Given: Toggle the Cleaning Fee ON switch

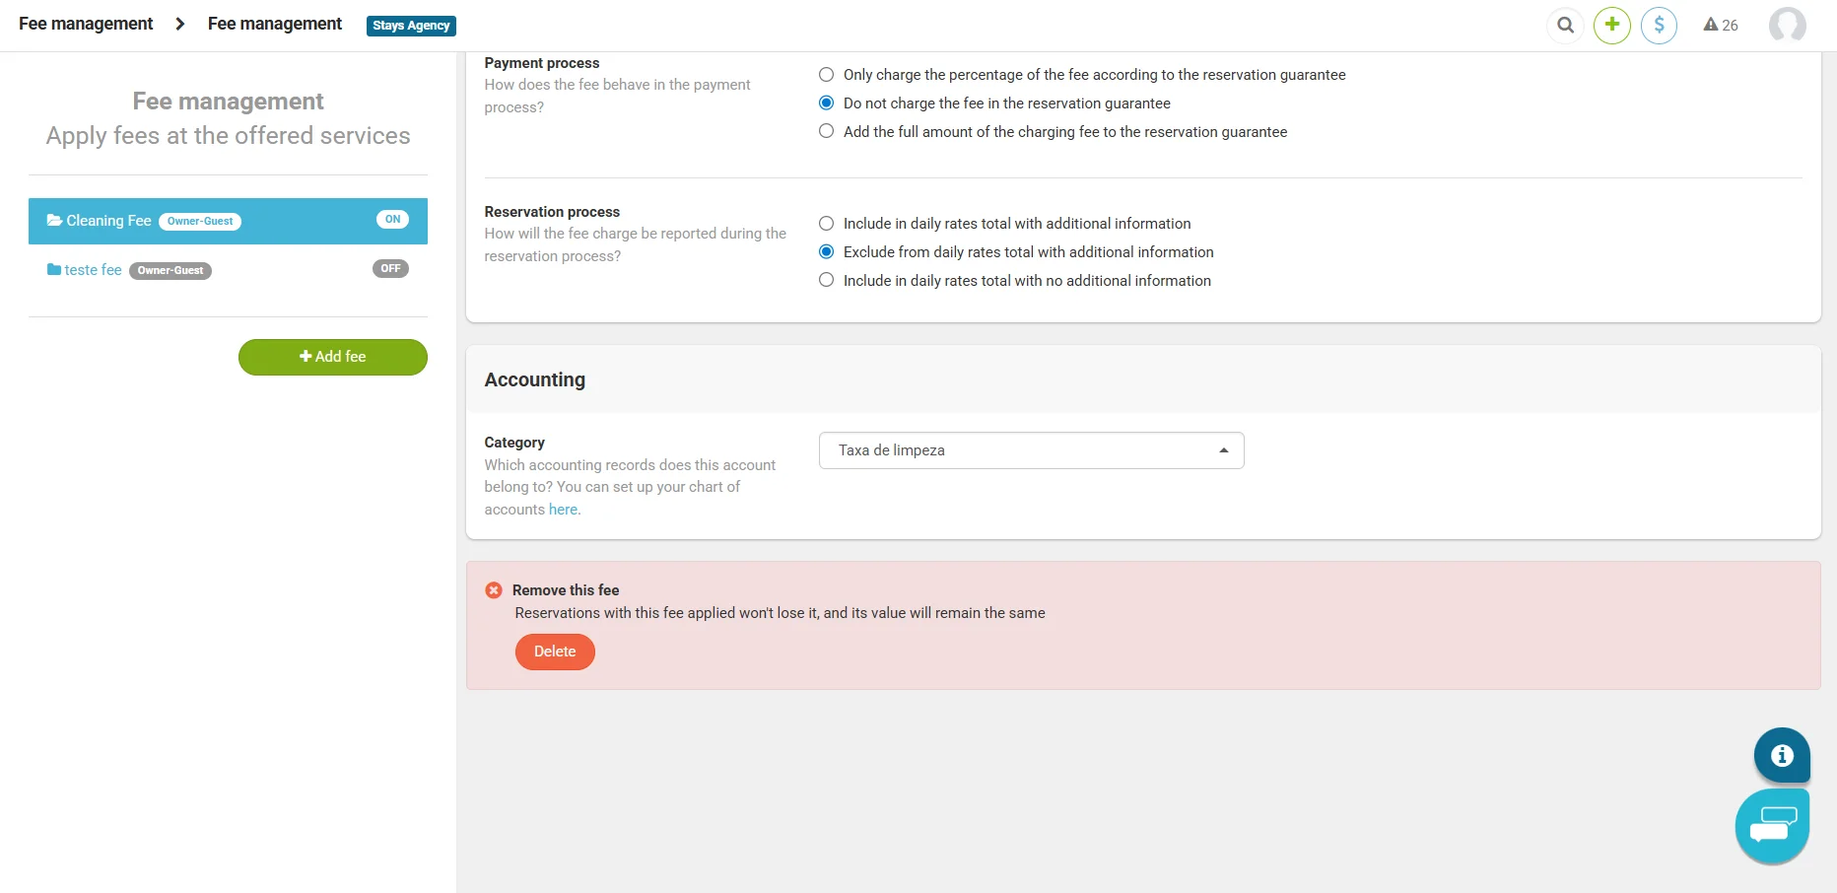Looking at the screenshot, I should tap(392, 220).
